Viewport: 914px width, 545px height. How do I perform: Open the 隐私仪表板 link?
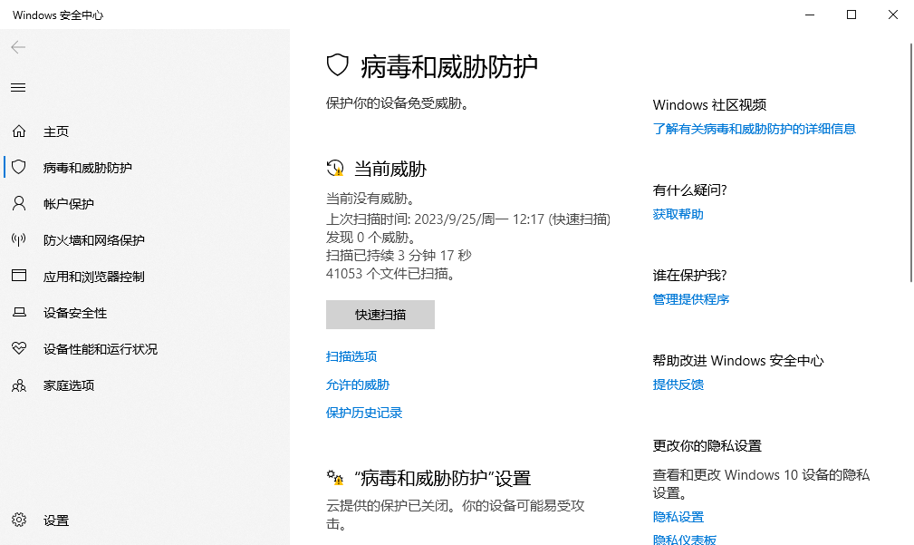click(x=684, y=540)
